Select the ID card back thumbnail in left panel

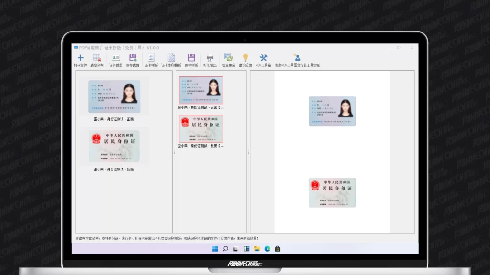pyautogui.click(x=114, y=146)
